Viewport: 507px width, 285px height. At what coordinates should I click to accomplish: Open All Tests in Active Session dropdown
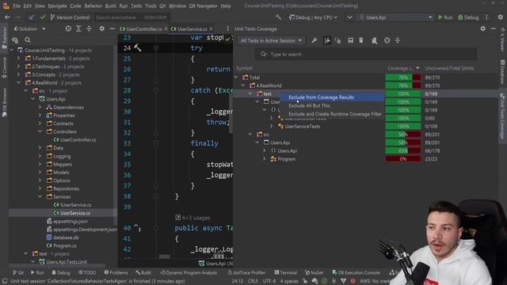pyautogui.click(x=271, y=40)
